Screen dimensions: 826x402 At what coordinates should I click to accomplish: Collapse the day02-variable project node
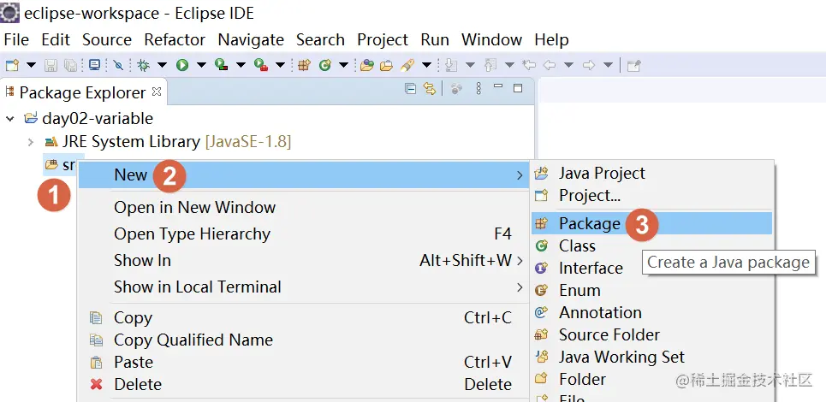(9, 119)
